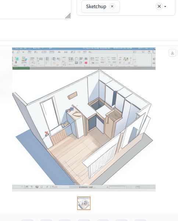Click the text box resize handle

coord(68,16)
